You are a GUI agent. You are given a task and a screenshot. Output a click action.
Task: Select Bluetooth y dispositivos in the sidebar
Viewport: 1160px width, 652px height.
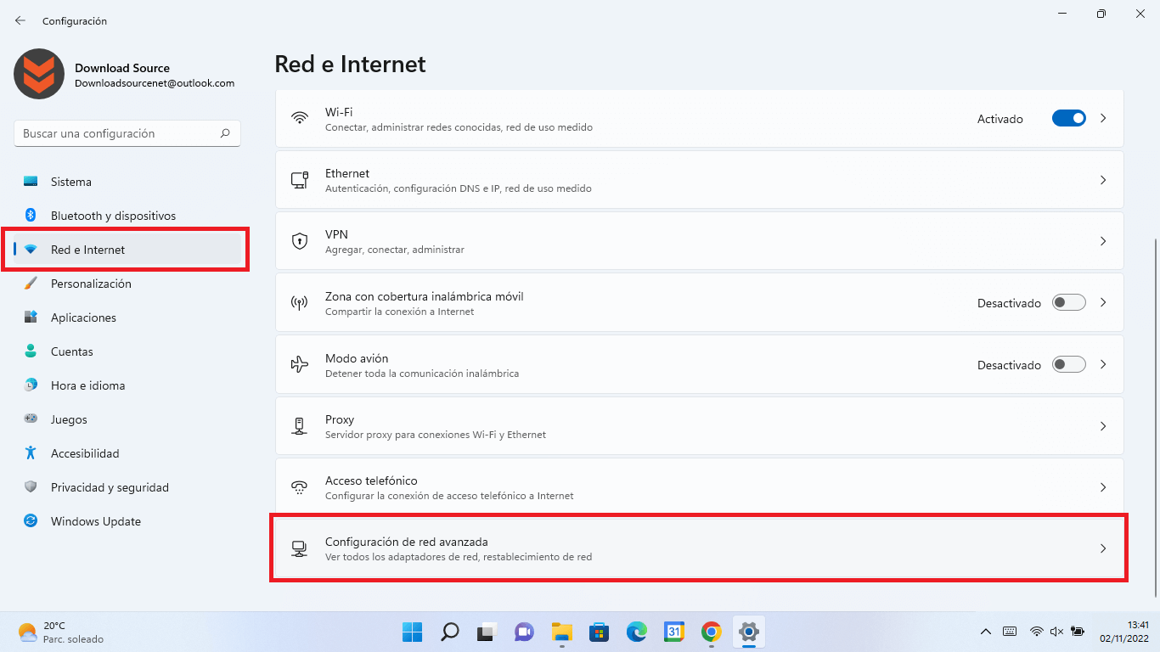click(127, 216)
